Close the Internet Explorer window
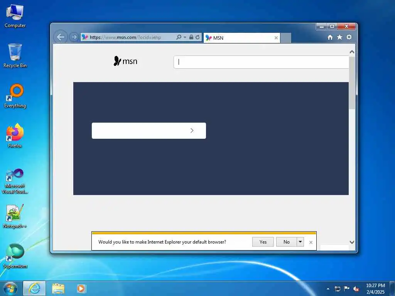 (346, 27)
